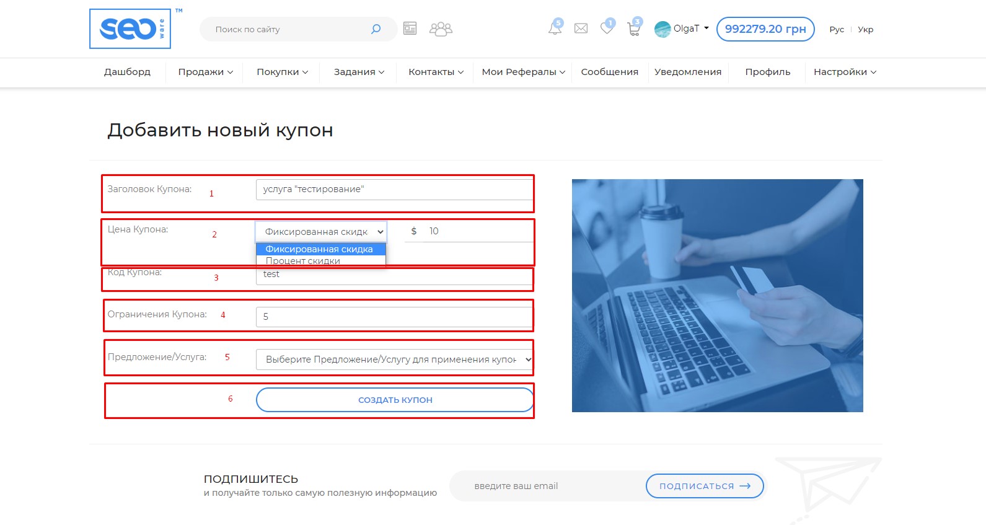Expand the OlgaT user dropdown
986x525 pixels.
point(682,29)
